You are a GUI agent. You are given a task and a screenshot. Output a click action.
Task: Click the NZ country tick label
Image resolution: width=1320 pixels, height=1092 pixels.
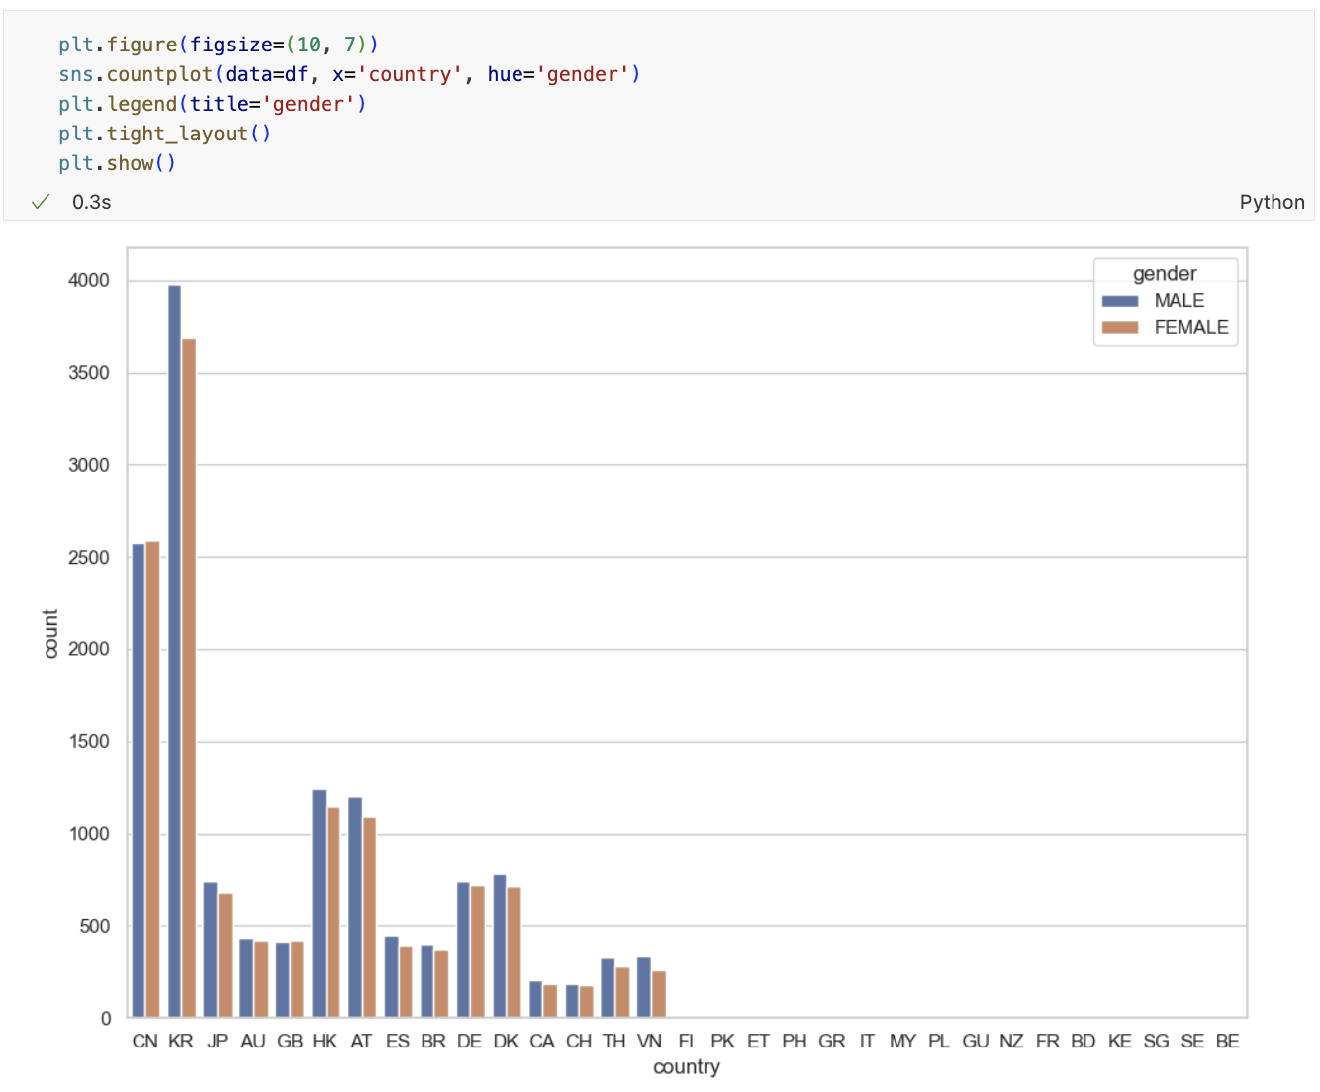point(1011,1042)
